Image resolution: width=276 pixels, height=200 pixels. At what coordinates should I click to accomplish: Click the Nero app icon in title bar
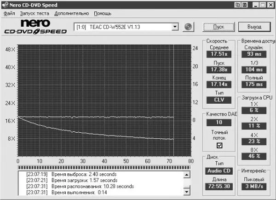(x=5, y=5)
